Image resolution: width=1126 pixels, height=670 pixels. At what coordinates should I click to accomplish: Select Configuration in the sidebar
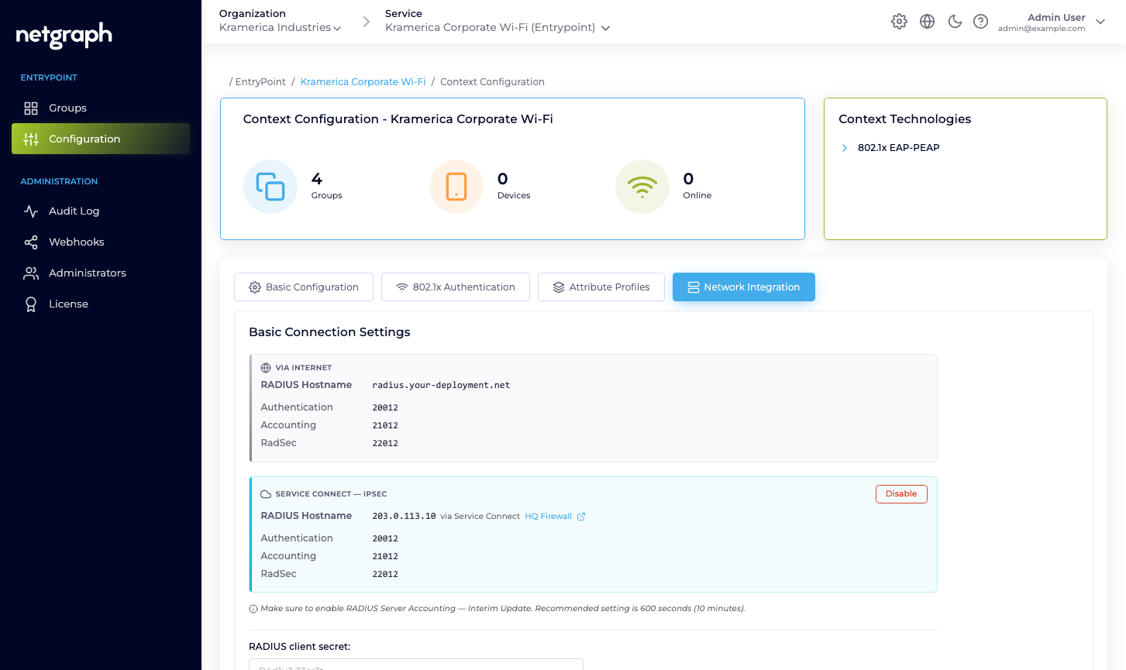[x=101, y=139]
